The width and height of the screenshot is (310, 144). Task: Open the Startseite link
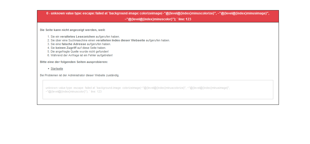pos(57,69)
